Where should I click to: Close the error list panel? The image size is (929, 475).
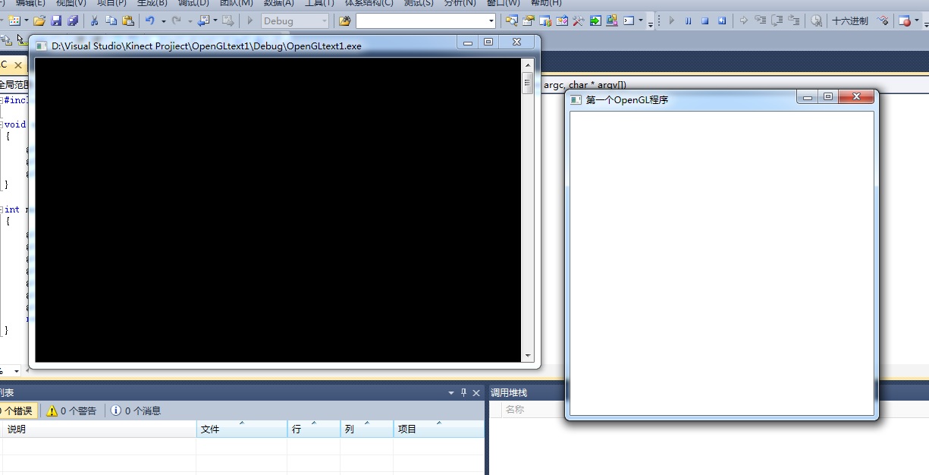coord(476,392)
